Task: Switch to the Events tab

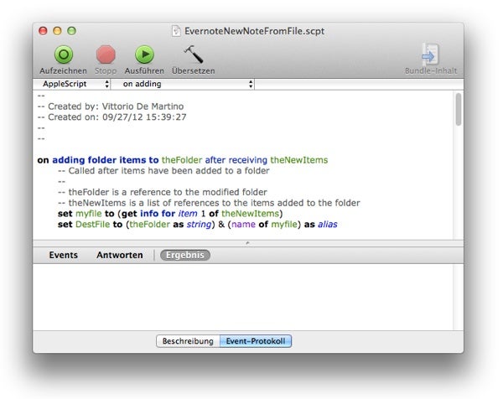Action: 63,255
